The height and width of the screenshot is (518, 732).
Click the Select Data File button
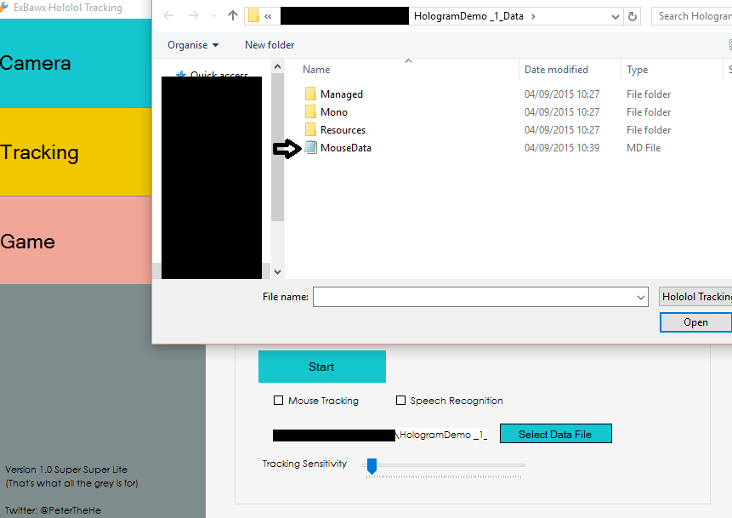[x=555, y=434]
